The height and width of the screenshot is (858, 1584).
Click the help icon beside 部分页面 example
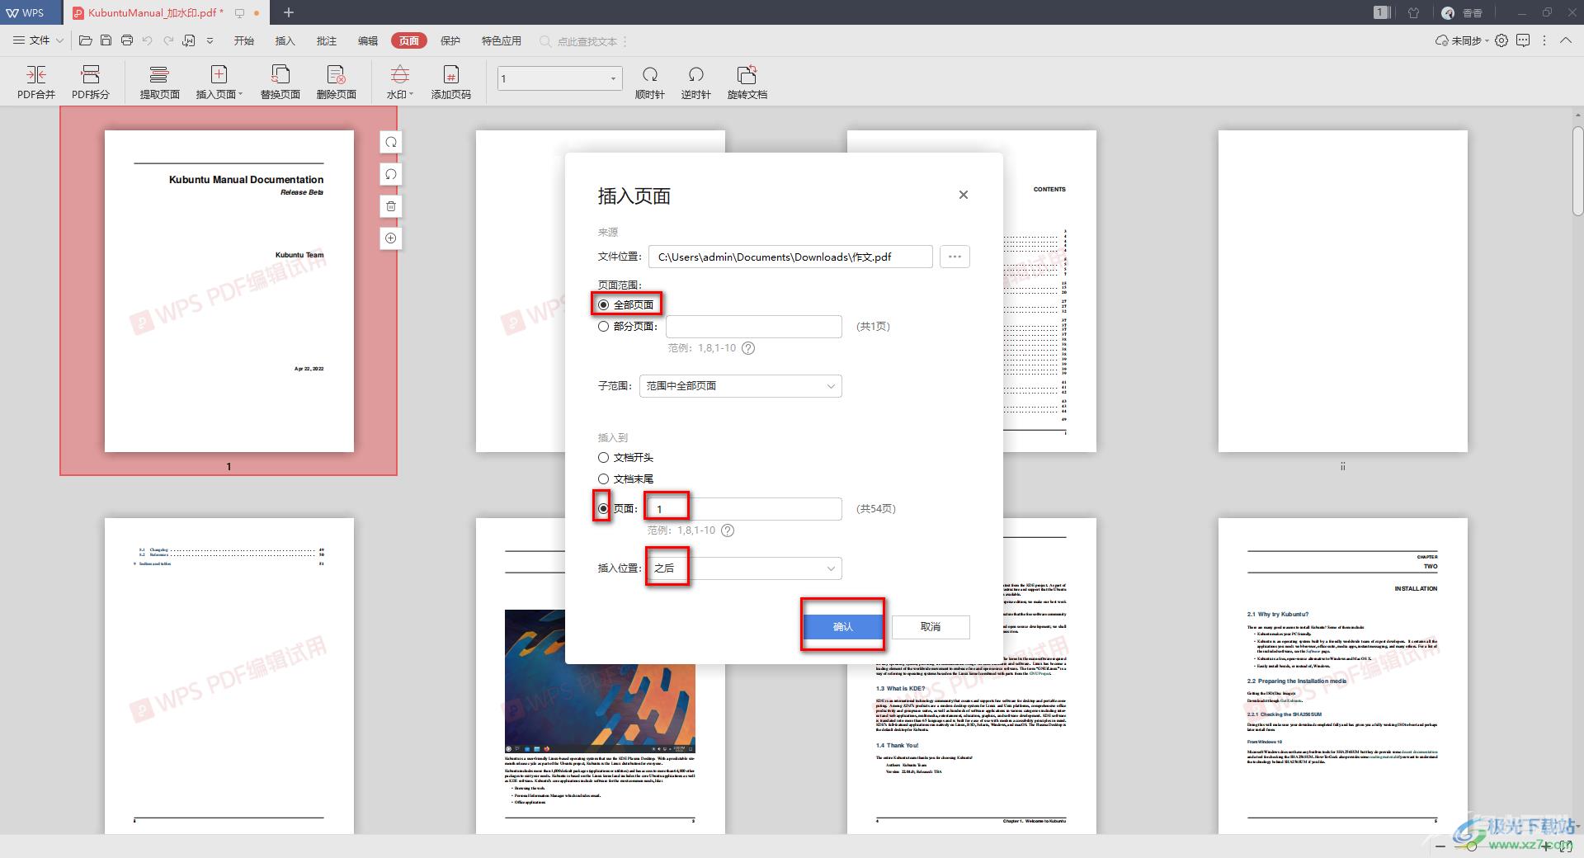coord(748,348)
